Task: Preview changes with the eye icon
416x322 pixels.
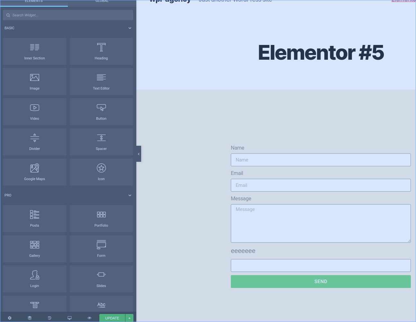Action: (89, 318)
